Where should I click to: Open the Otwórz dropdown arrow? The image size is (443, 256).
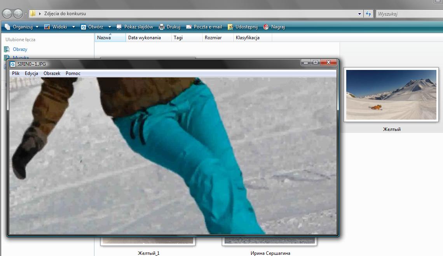110,27
